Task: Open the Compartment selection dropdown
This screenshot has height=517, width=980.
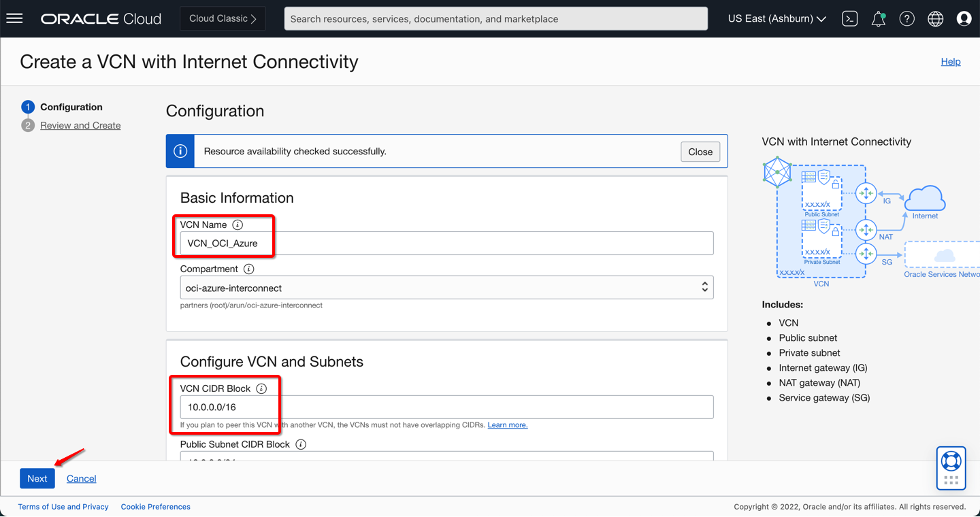Action: (x=446, y=288)
